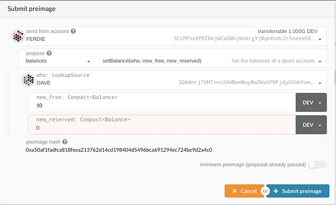This screenshot has width=336, height=205.
Task: Focus the new_reserved balance field
Action: tap(162, 125)
